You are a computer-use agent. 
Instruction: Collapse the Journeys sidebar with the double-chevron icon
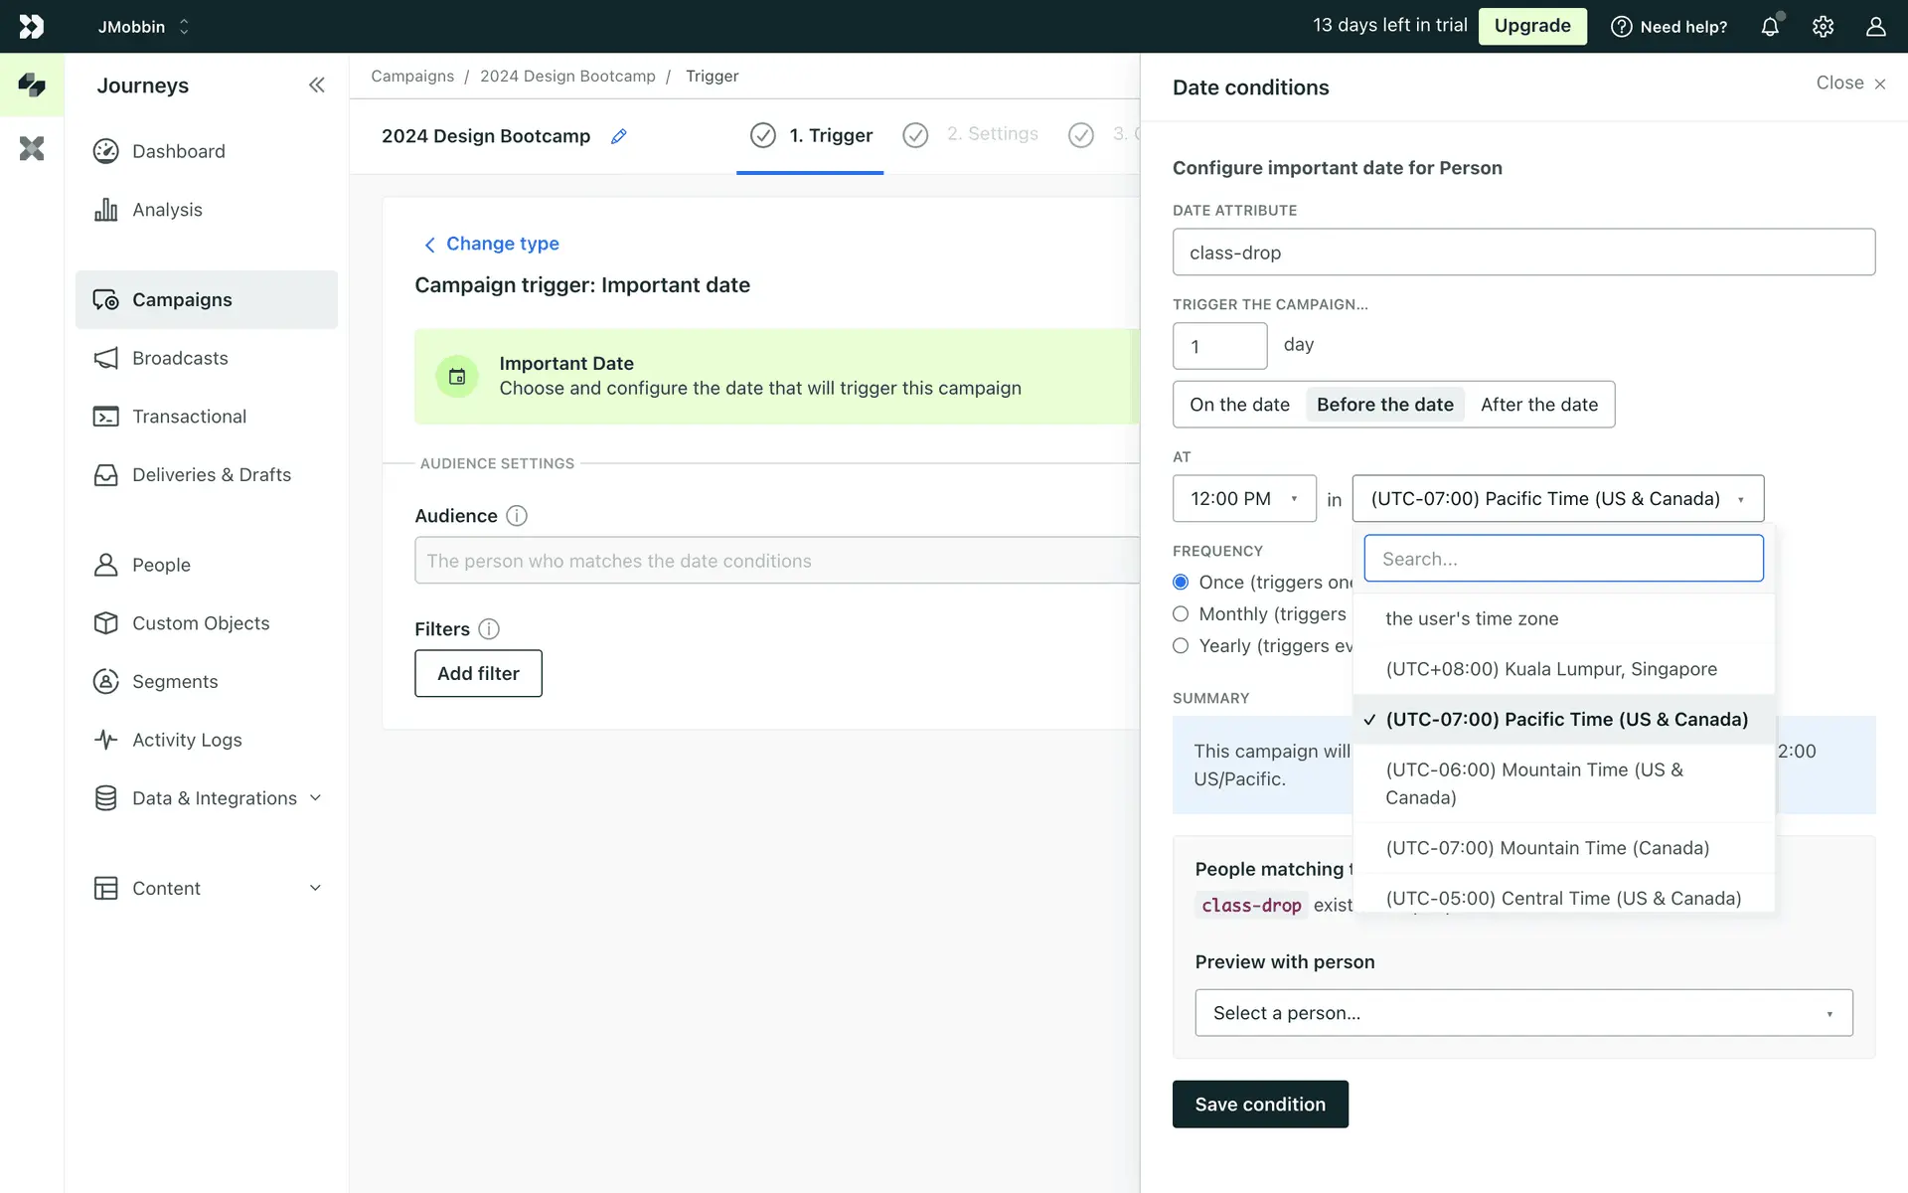(316, 85)
